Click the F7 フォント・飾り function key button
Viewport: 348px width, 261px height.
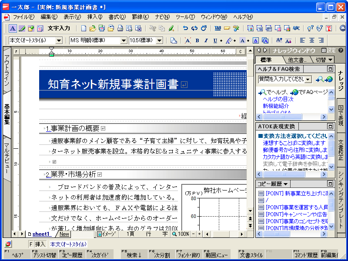pyautogui.click(x=189, y=254)
